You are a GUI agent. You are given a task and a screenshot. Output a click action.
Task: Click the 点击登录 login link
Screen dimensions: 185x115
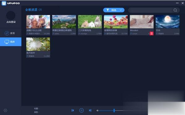pyautogui.click(x=11, y=22)
